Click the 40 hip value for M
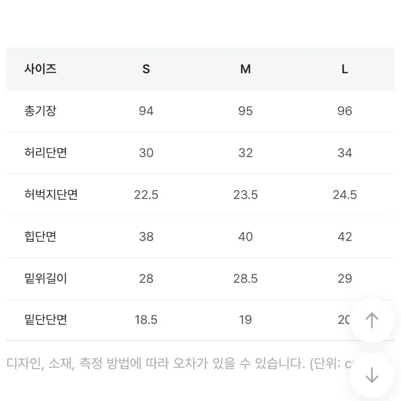401x401 pixels. 246,237
